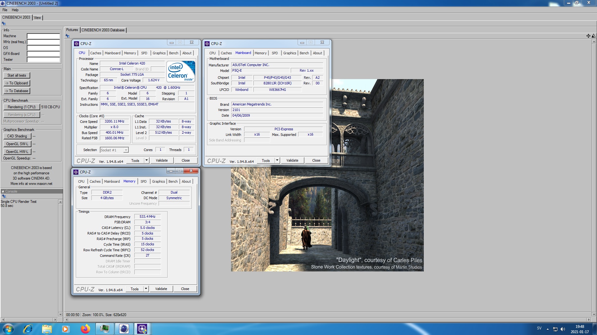The width and height of the screenshot is (597, 335).
Task: Click picture area horizontal scrollbar right arrow
Action: pyautogui.click(x=588, y=319)
